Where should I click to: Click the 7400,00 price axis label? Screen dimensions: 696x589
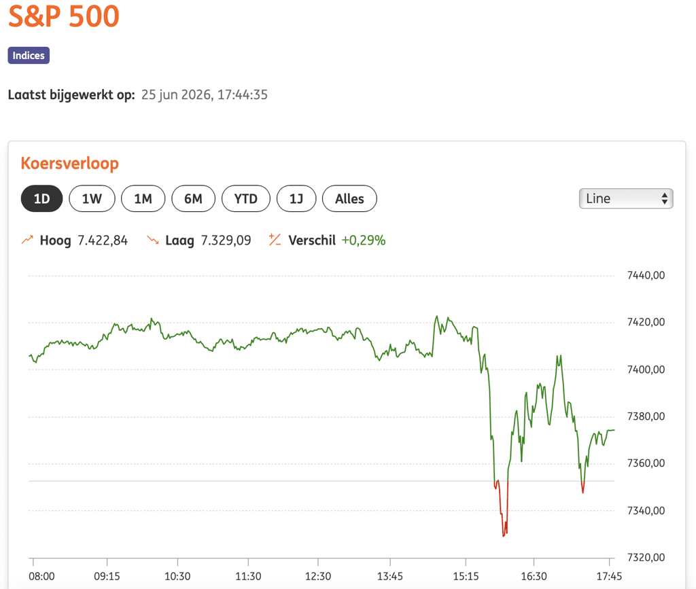(x=646, y=369)
